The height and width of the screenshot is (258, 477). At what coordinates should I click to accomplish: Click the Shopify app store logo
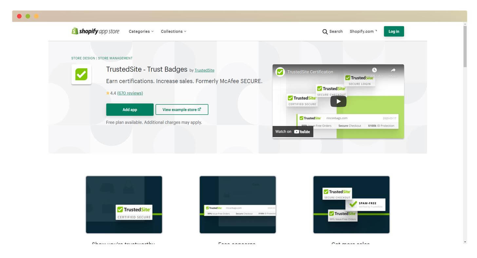coord(95,31)
